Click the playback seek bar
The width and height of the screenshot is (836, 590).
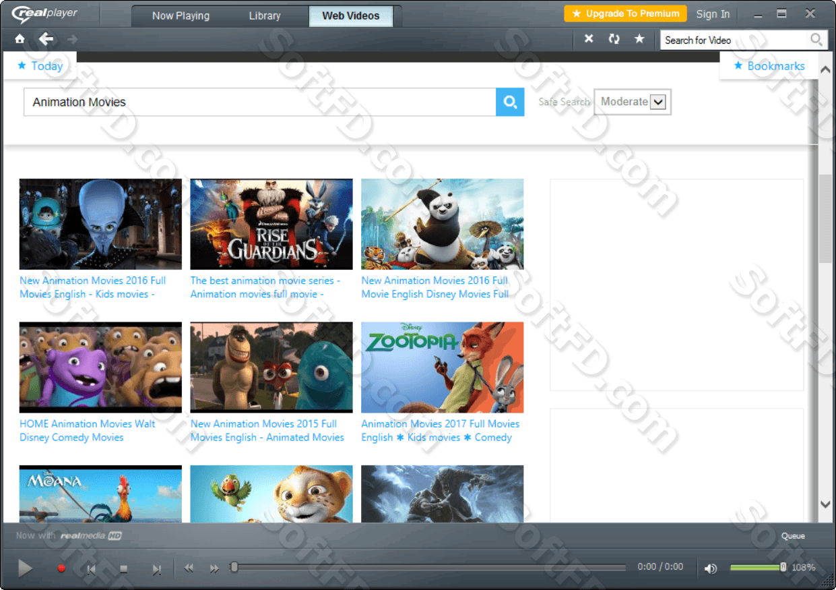[428, 568]
